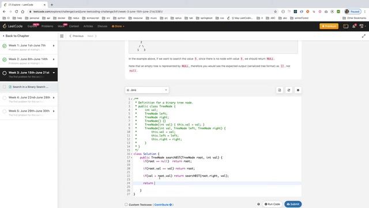
Task: Expand Week 4: June 22nd-June 28th
Action: (x=29, y=99)
